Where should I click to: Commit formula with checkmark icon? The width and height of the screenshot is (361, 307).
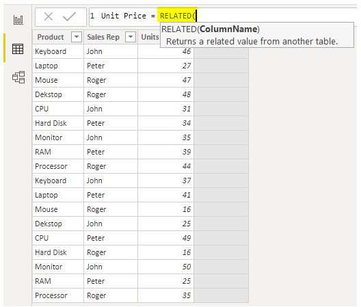[x=69, y=16]
